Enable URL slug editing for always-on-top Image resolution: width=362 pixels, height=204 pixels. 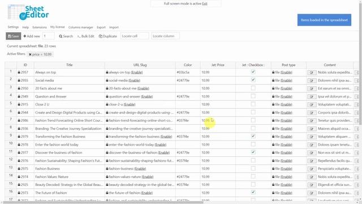137,73
